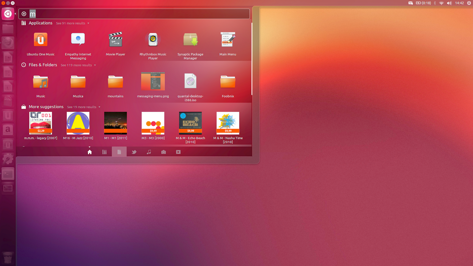Open the Bluetooth indicator menu
Viewport: 473px width, 266px height.
coord(435,3)
